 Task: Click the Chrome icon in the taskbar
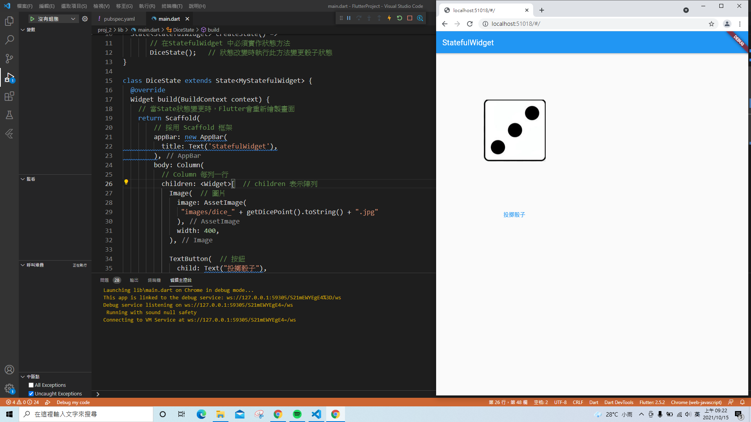coord(278,414)
